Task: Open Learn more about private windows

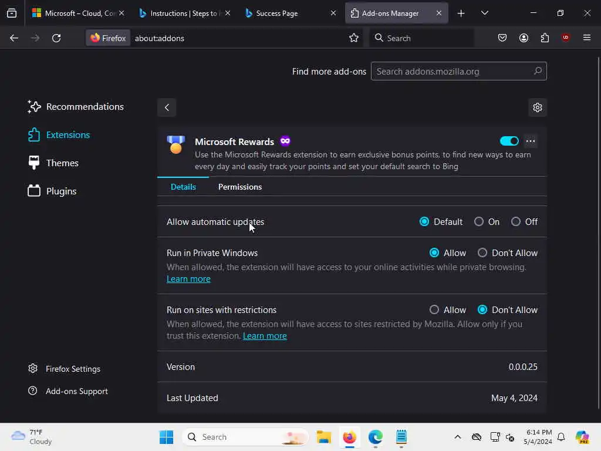Action: 188,279
